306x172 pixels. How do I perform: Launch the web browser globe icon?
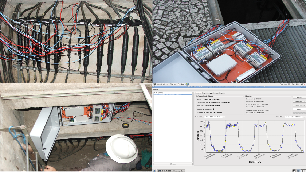[187, 84]
